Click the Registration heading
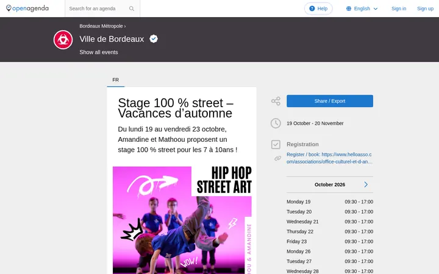 click(x=302, y=144)
